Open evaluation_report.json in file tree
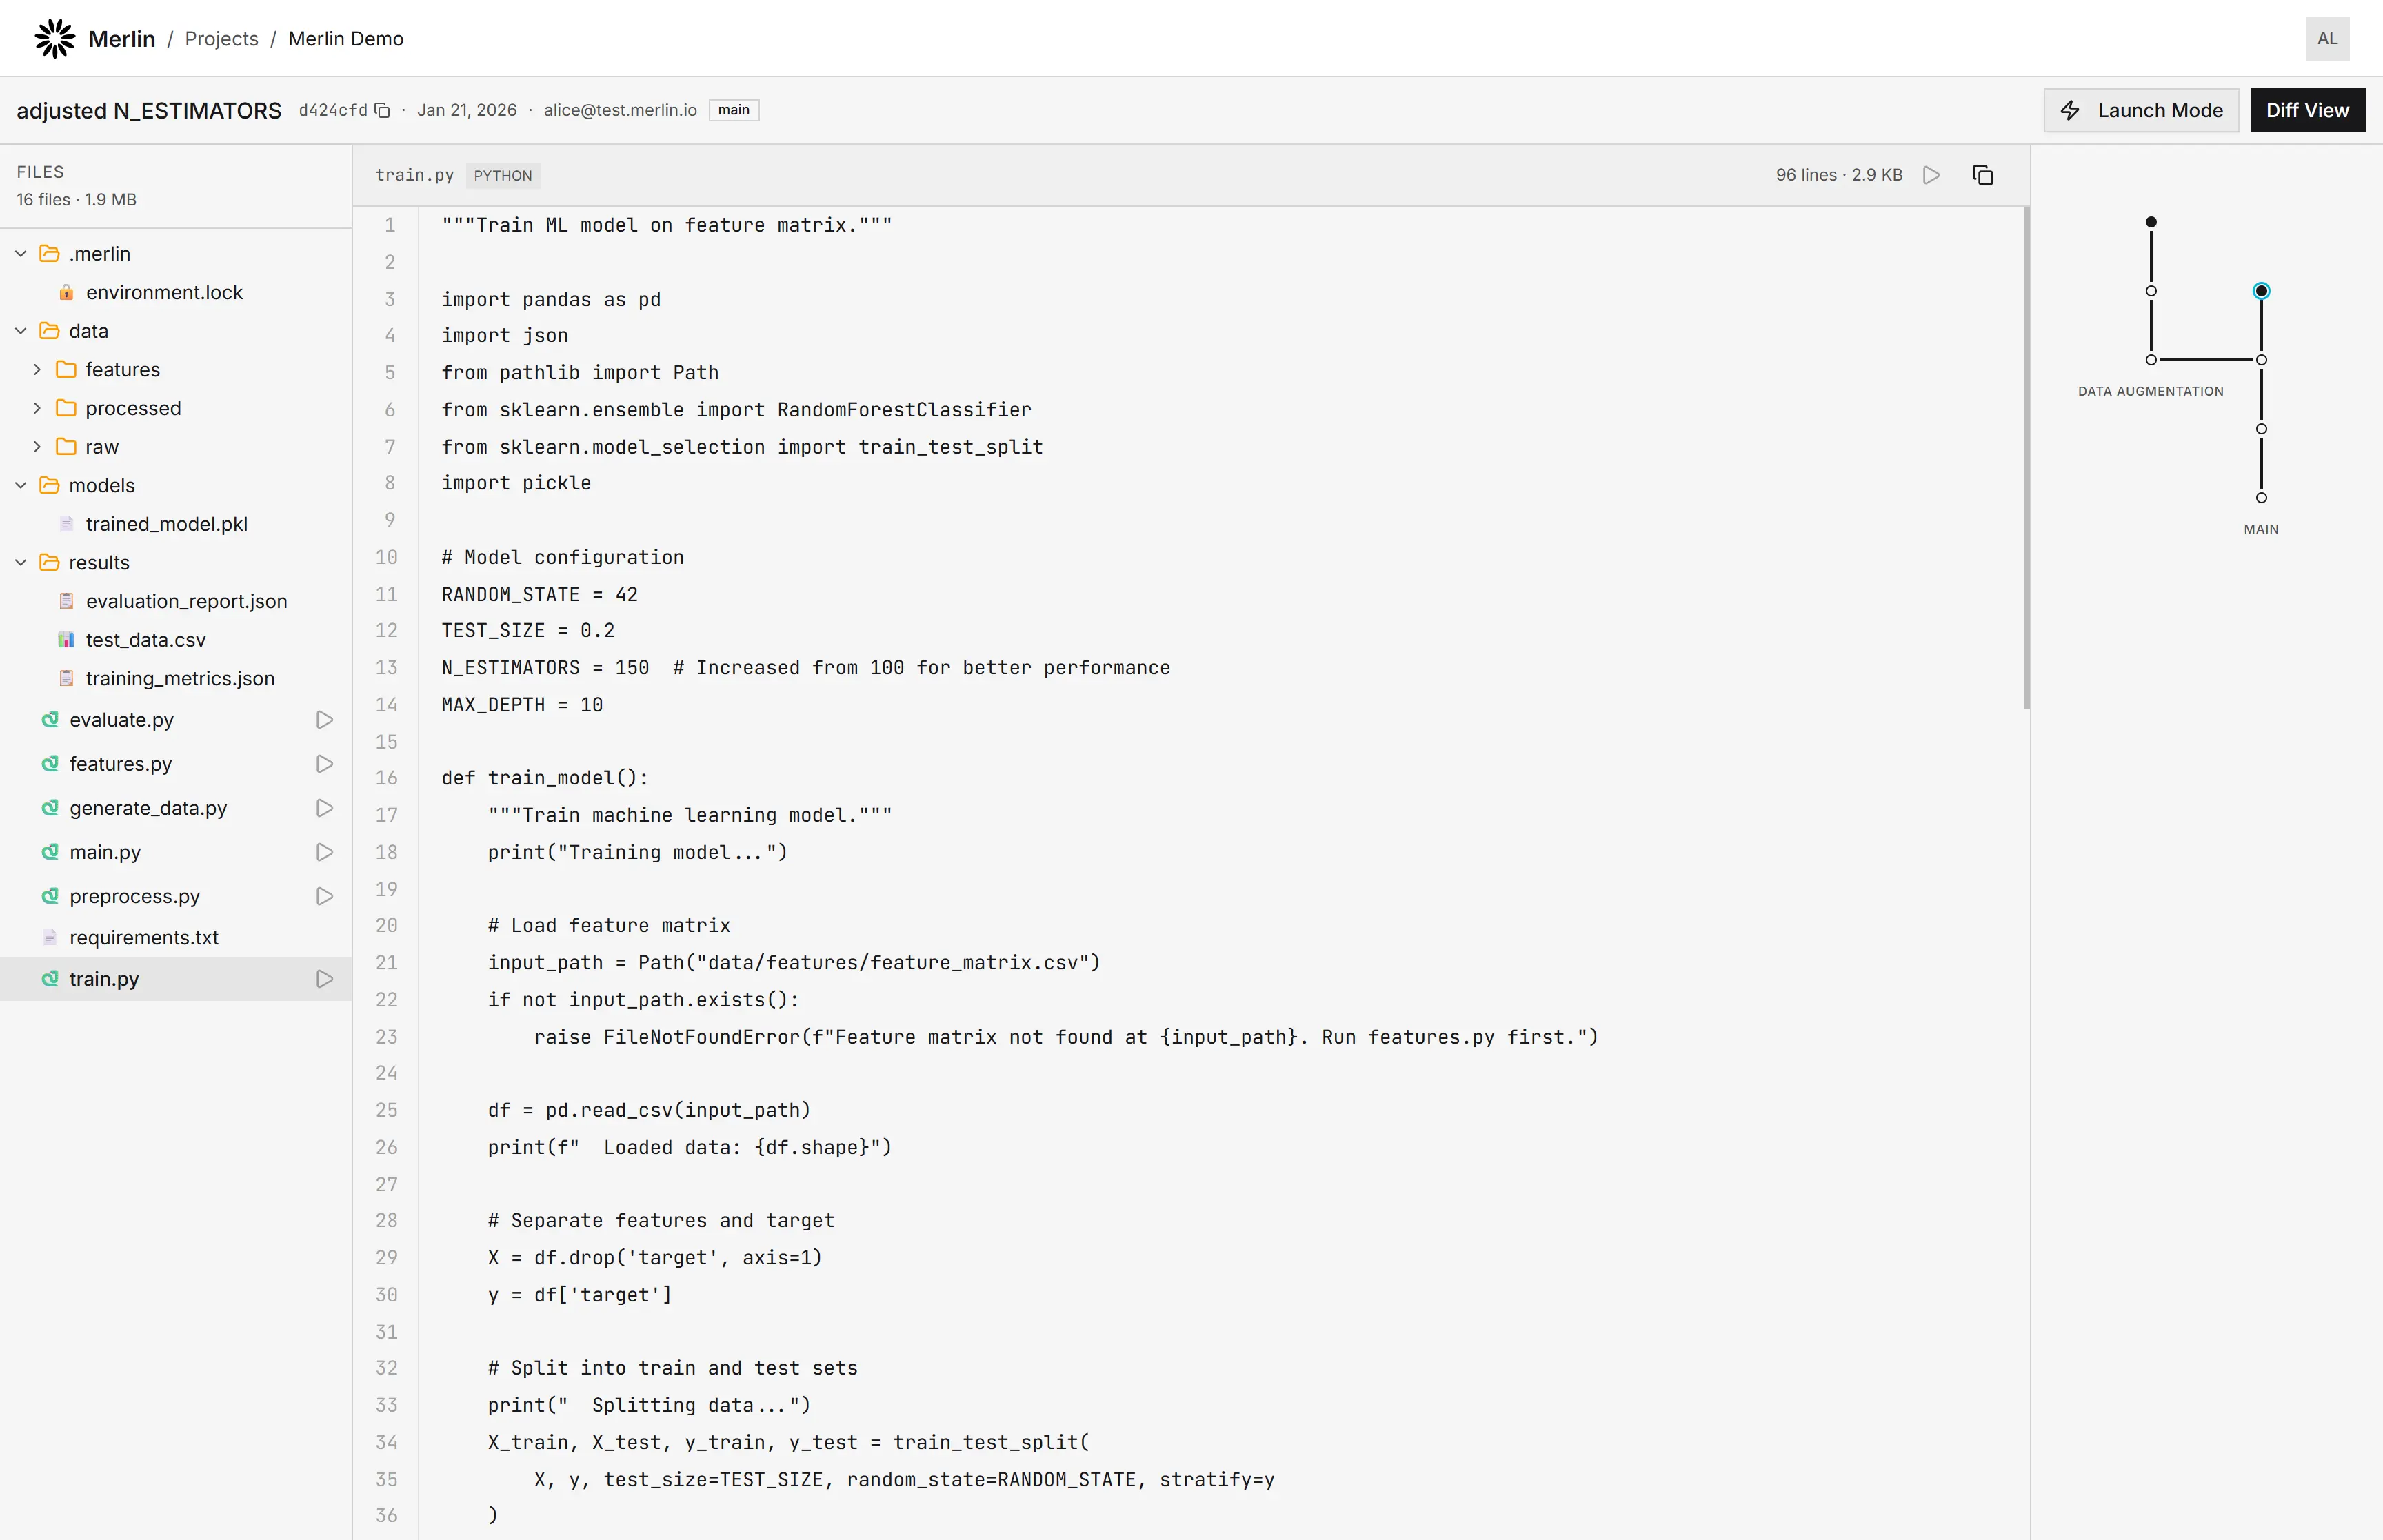Viewport: 2383px width, 1540px height. pos(186,601)
